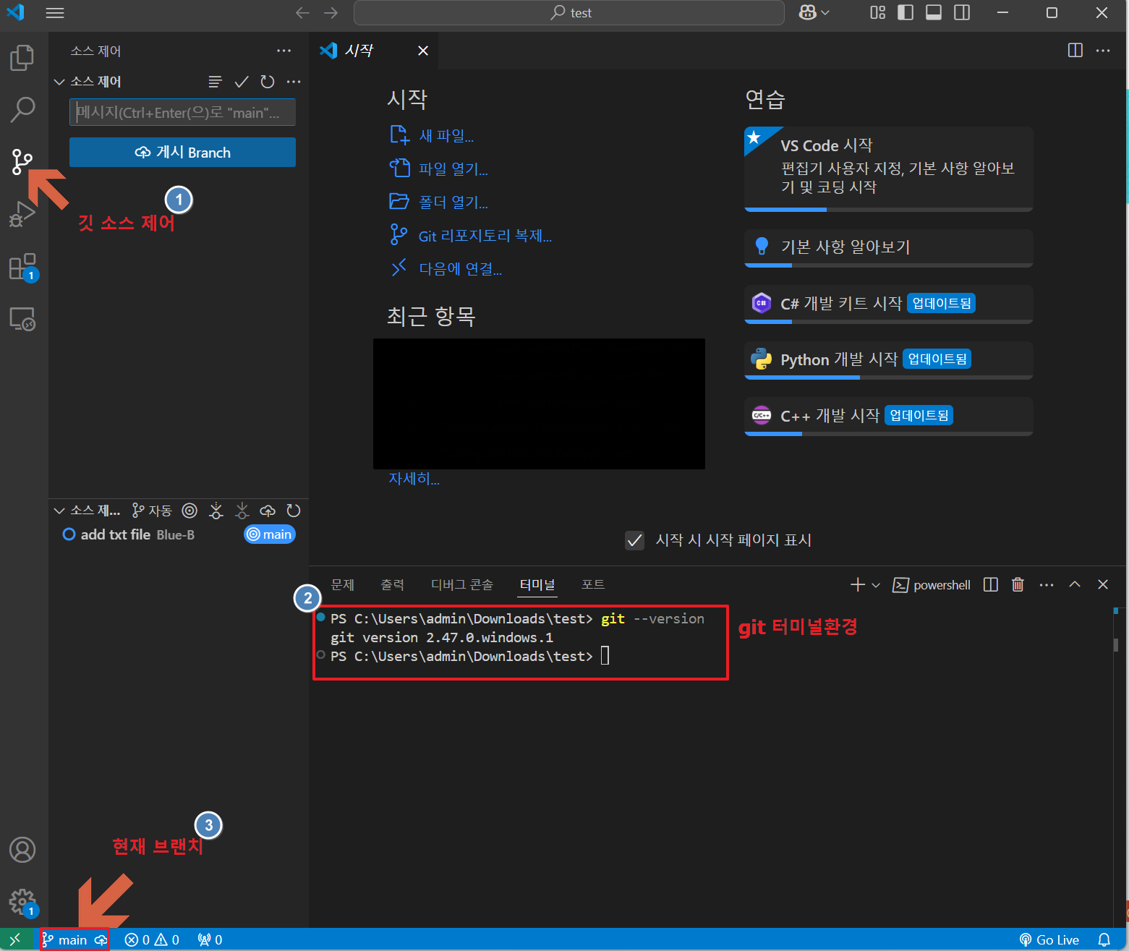Screen dimensions: 1129x951
Task: Open the hamburger application menu
Action: point(55,13)
